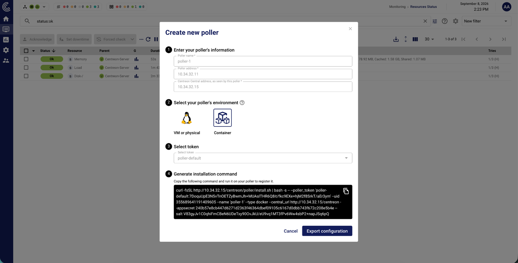518x263 pixels.
Task: Click the Monitoring breadcrumb link
Action: coord(397,6)
